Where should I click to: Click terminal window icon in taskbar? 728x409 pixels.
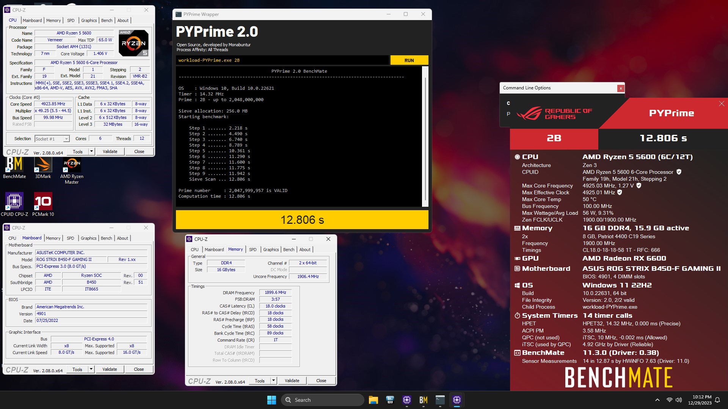[x=440, y=400]
